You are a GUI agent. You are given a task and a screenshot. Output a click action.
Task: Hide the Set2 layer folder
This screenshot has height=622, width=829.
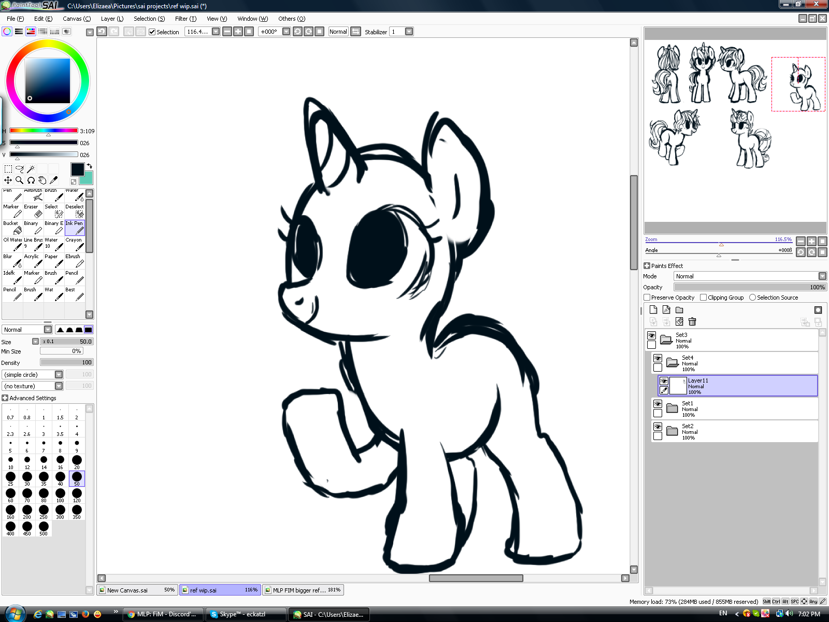(x=658, y=427)
